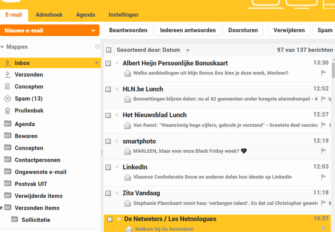Tick the select-all messages checkbox
Viewport: 335px width, 232px height.
(x=109, y=50)
